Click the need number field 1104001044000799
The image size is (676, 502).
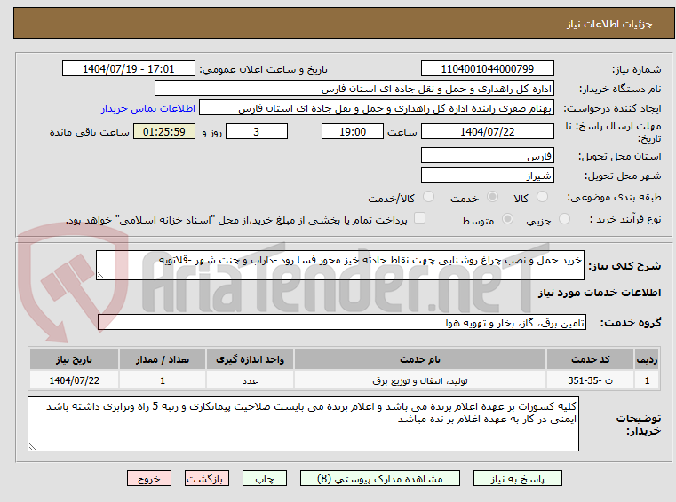(487, 69)
